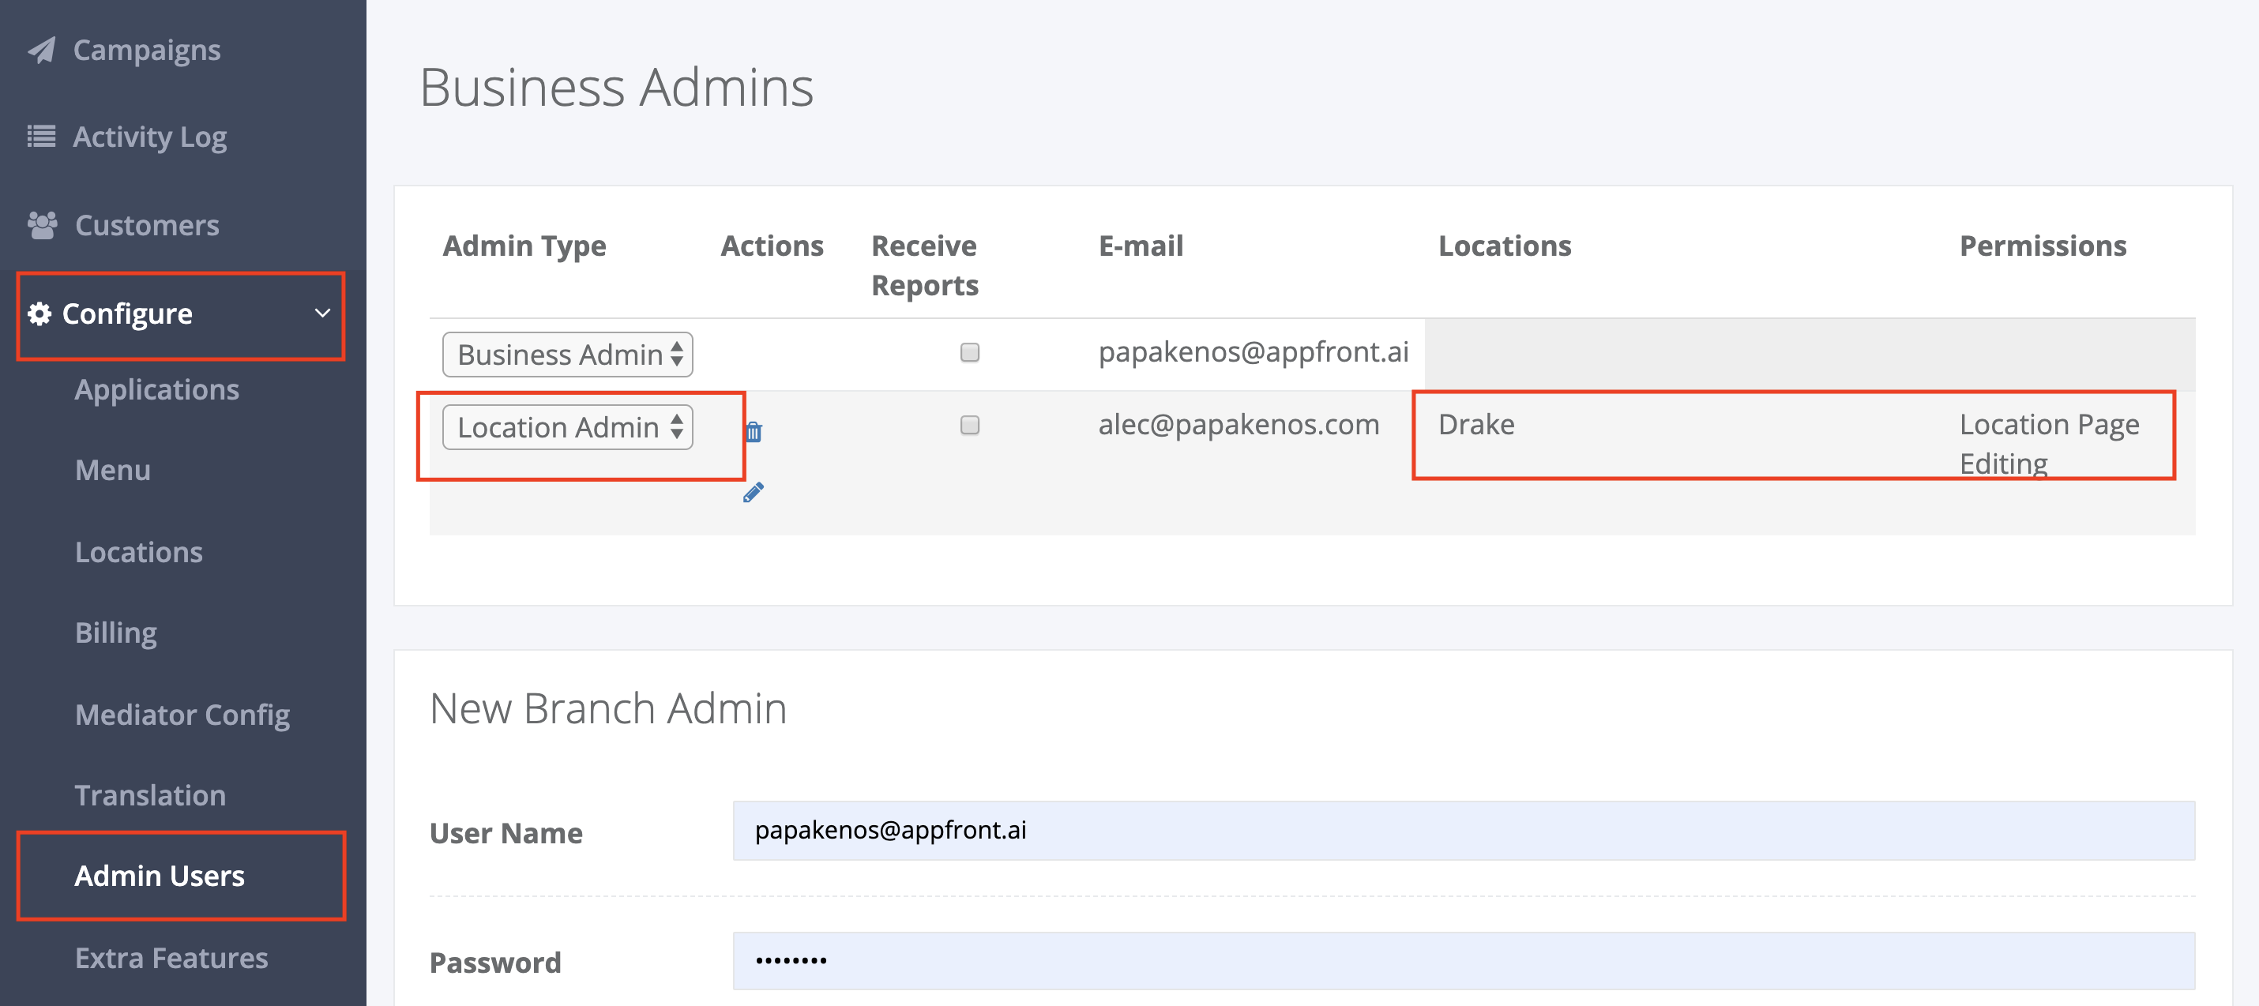The image size is (2259, 1006).
Task: Click the Campaigns paper plane icon
Action: [x=41, y=50]
